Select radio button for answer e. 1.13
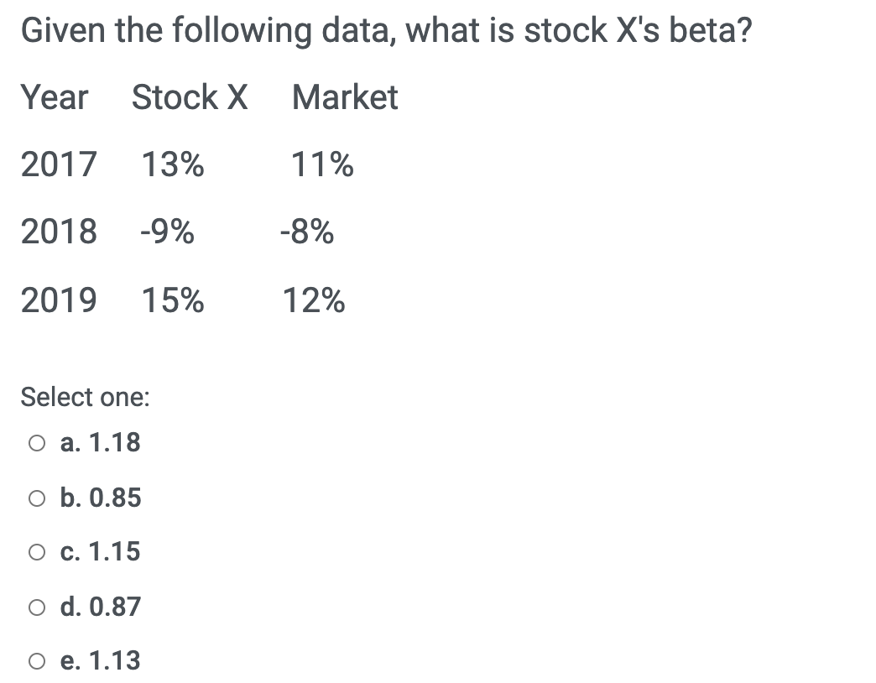This screenshot has height=683, width=876. click(x=35, y=661)
